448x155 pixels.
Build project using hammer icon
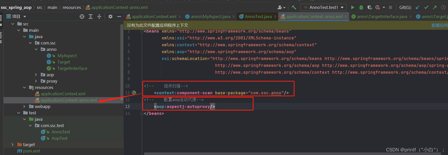(x=294, y=7)
